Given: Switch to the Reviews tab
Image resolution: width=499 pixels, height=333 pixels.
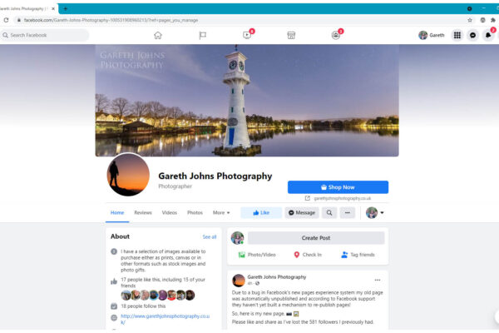Looking at the screenshot, I should (x=143, y=212).
